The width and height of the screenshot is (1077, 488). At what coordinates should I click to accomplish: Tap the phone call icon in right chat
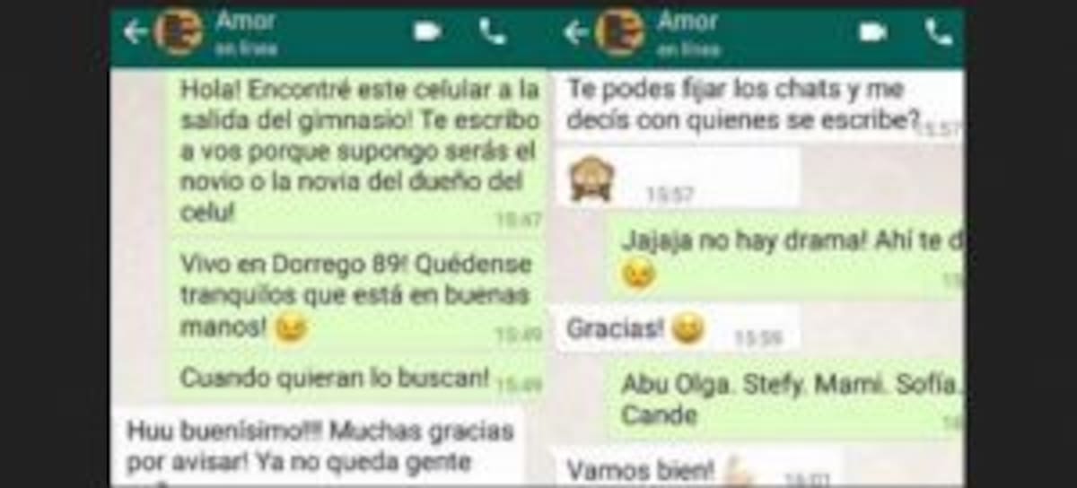coord(938,31)
